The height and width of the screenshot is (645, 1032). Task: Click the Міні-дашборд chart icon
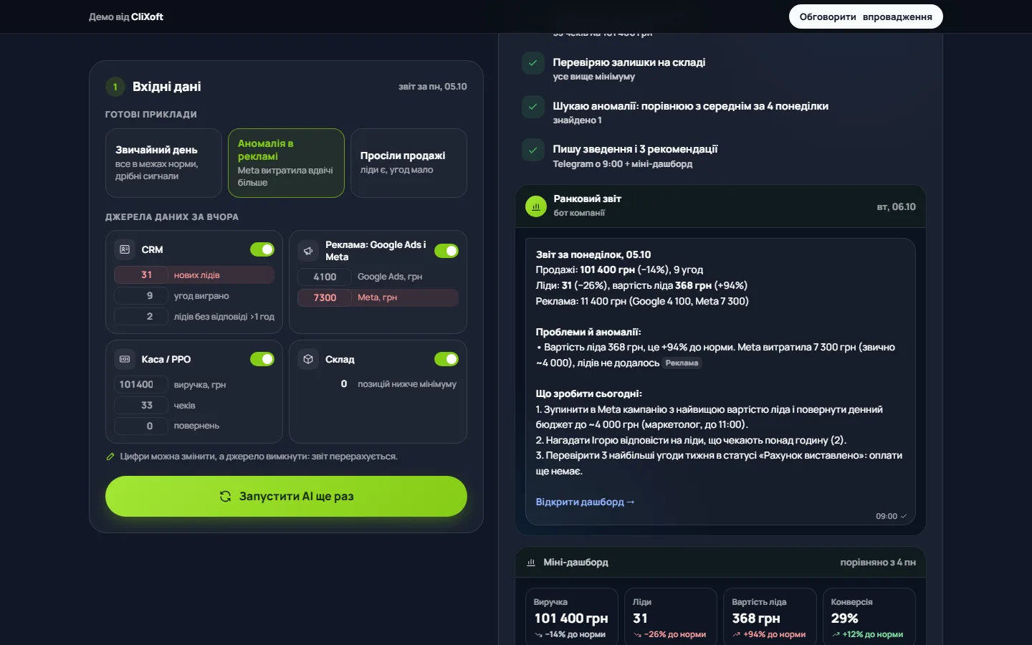point(531,563)
